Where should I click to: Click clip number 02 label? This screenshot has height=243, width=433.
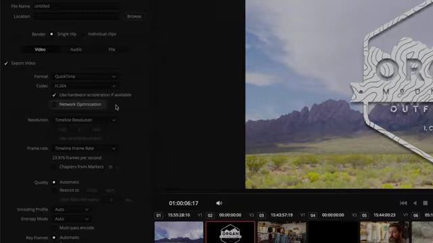210,215
